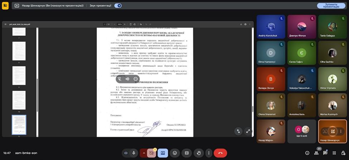Click the Зупинити презентацію button
349x160 pixels.
(331, 6)
